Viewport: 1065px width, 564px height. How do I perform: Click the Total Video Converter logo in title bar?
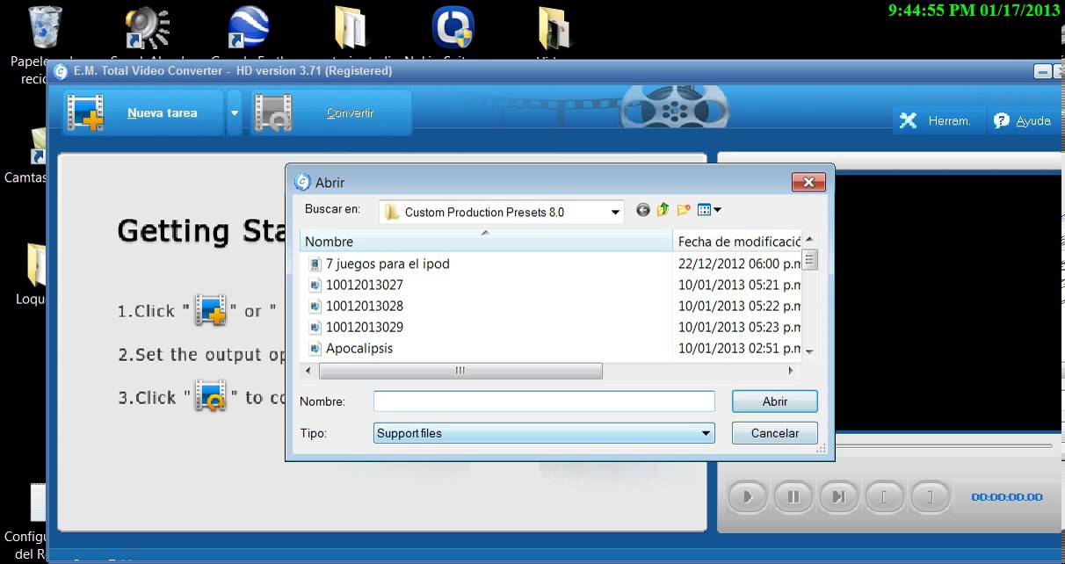61,71
